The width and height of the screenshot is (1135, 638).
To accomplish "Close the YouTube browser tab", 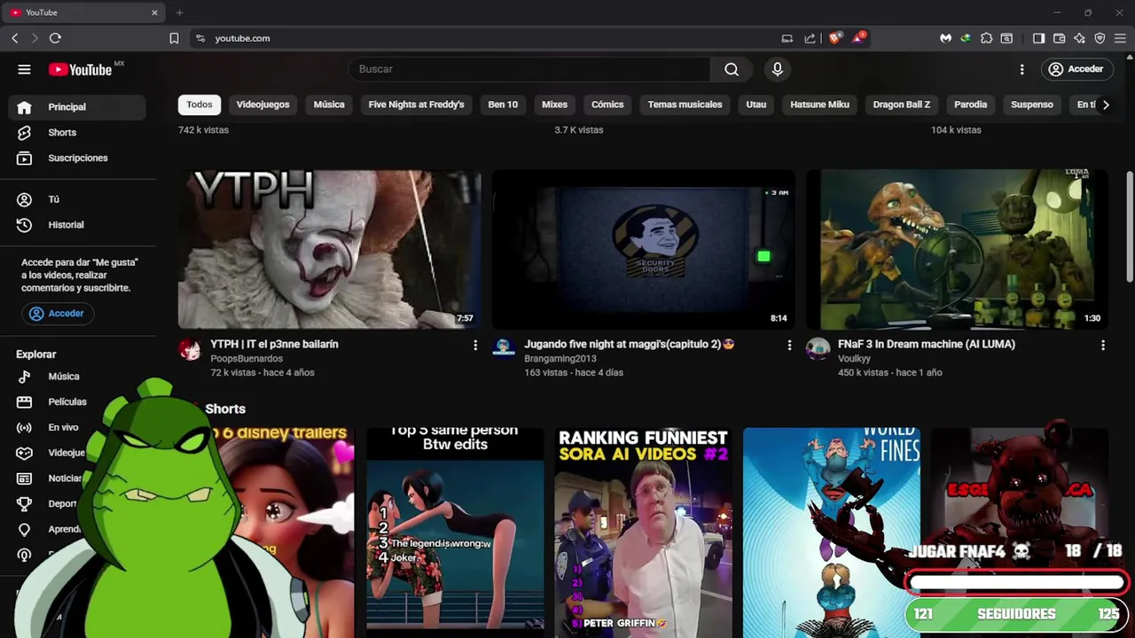I will point(154,12).
